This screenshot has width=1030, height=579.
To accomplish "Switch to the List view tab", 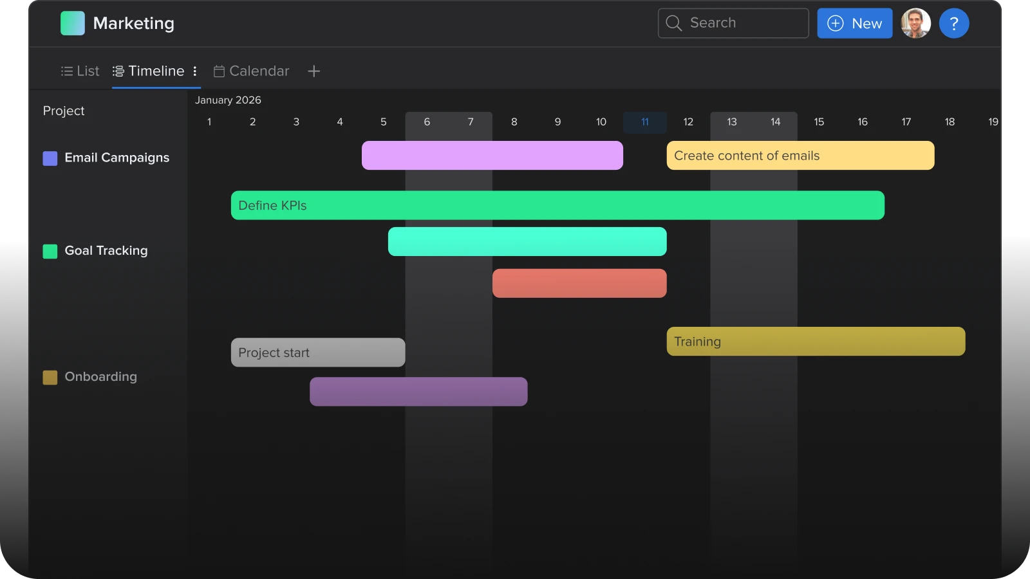I will (x=80, y=71).
